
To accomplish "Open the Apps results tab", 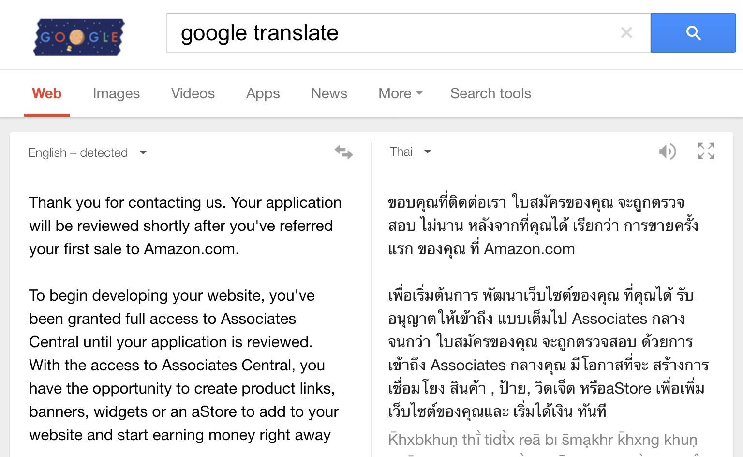I will [263, 93].
